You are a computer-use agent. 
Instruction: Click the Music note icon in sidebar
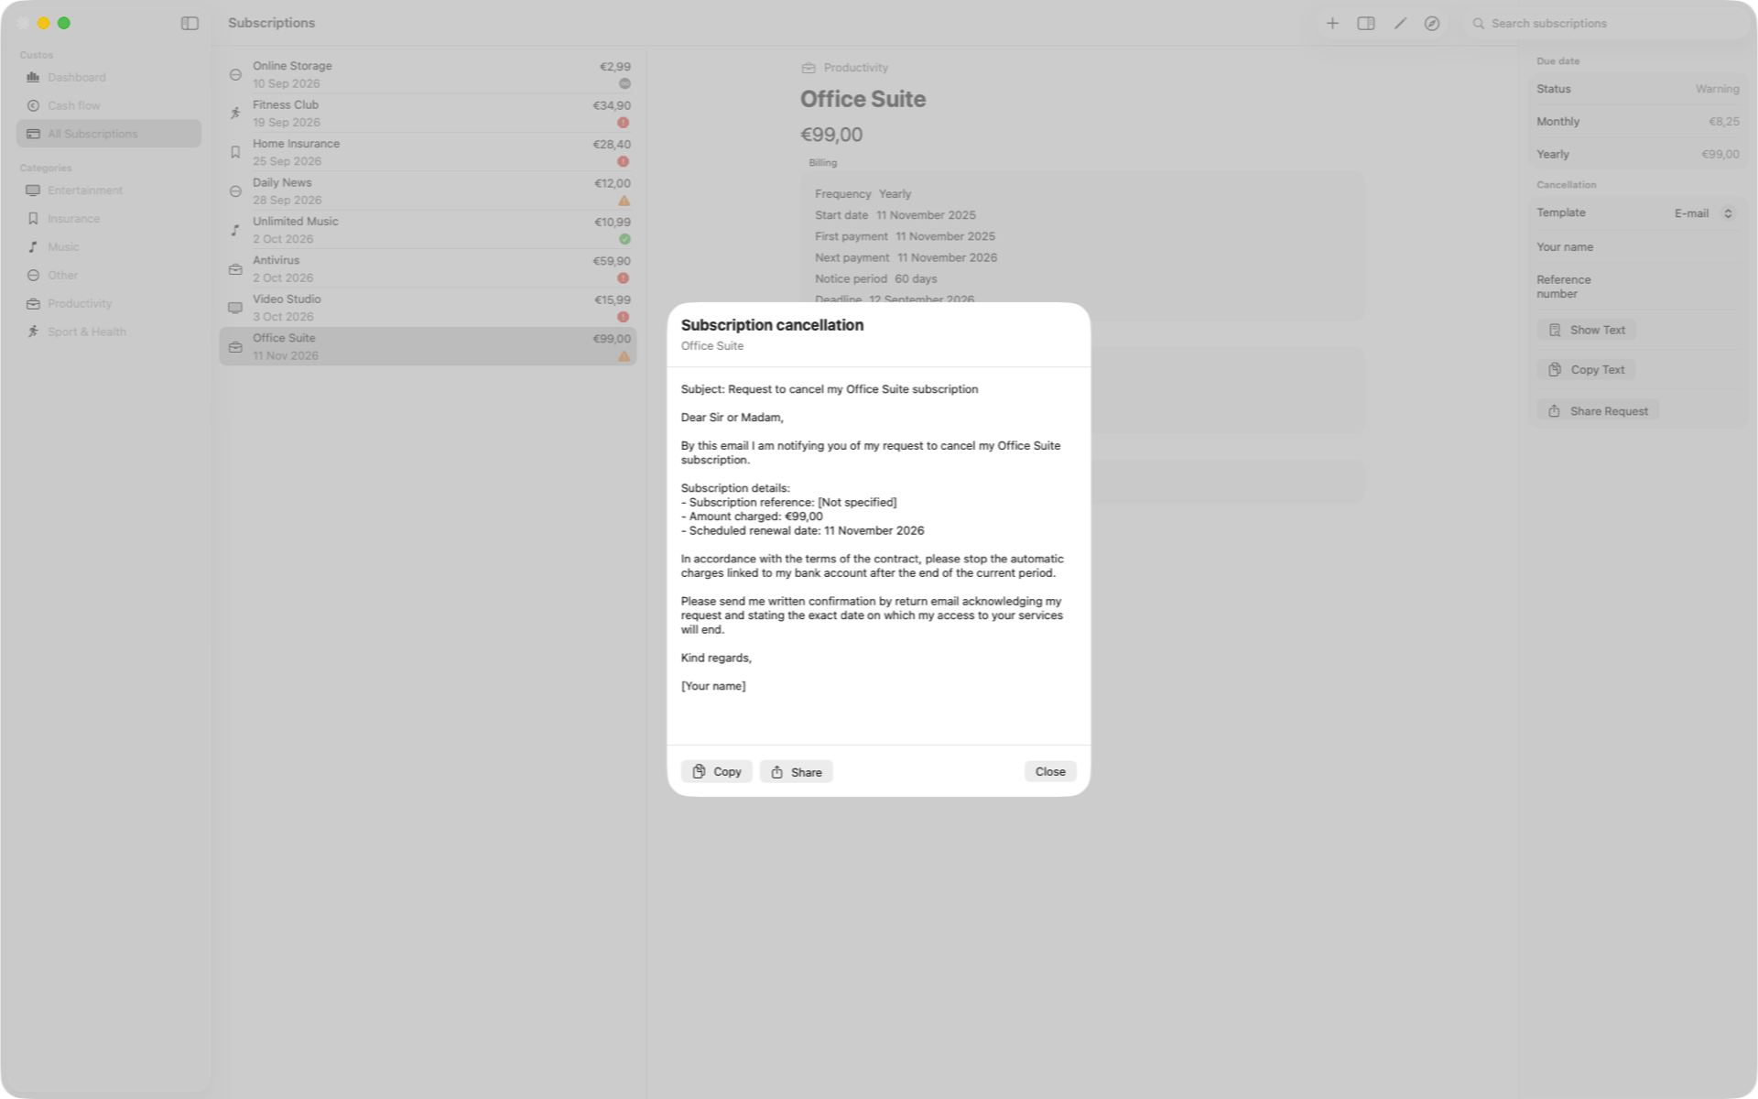(33, 247)
